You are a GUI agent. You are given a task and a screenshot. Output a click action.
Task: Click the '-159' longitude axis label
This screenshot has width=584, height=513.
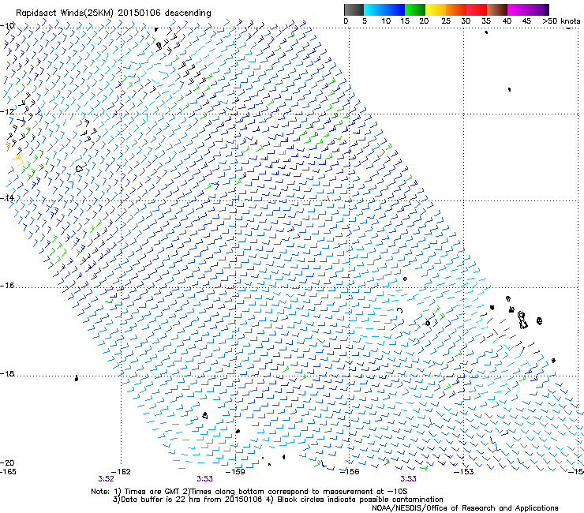236,472
